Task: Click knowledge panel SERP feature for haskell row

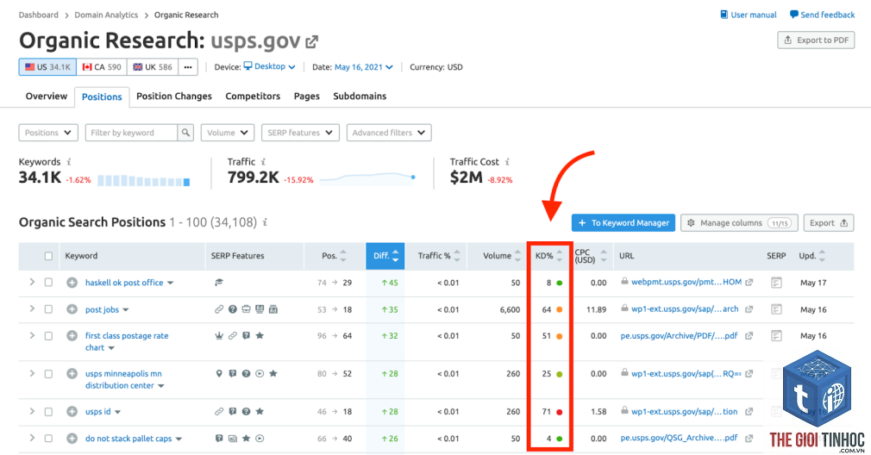Action: 219,283
